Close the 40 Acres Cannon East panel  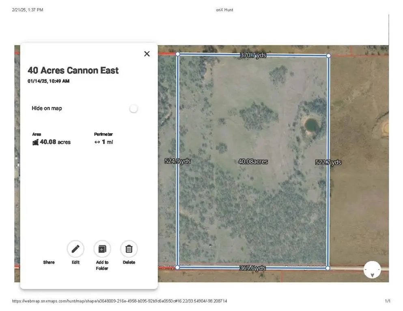tap(147, 54)
